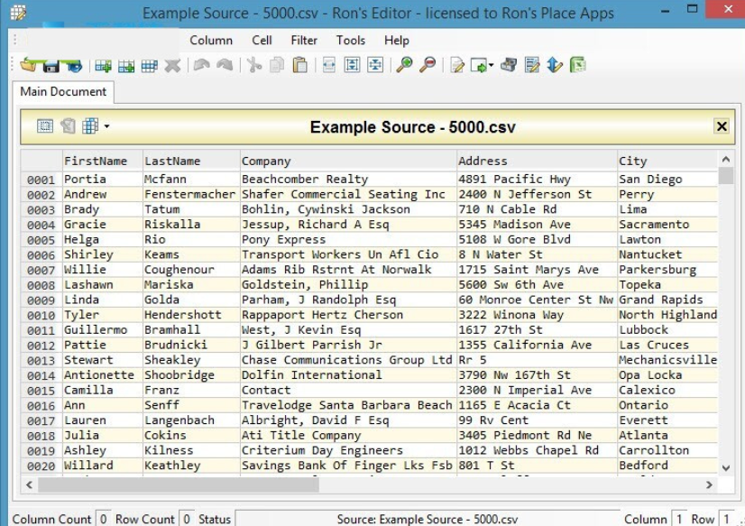745x526 pixels.
Task: Click the cell 'Ati Title Company'
Action: tap(348, 435)
